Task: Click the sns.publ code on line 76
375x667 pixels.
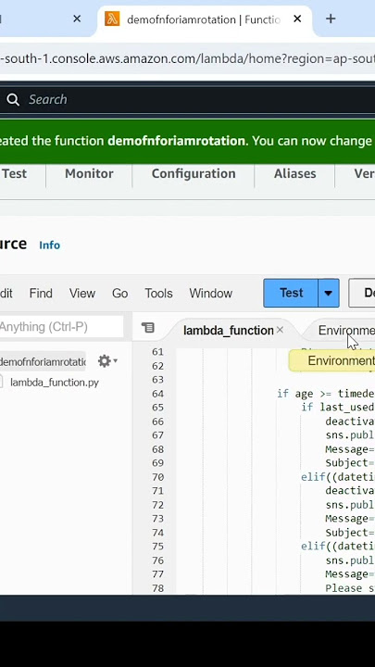Action: 350,560
